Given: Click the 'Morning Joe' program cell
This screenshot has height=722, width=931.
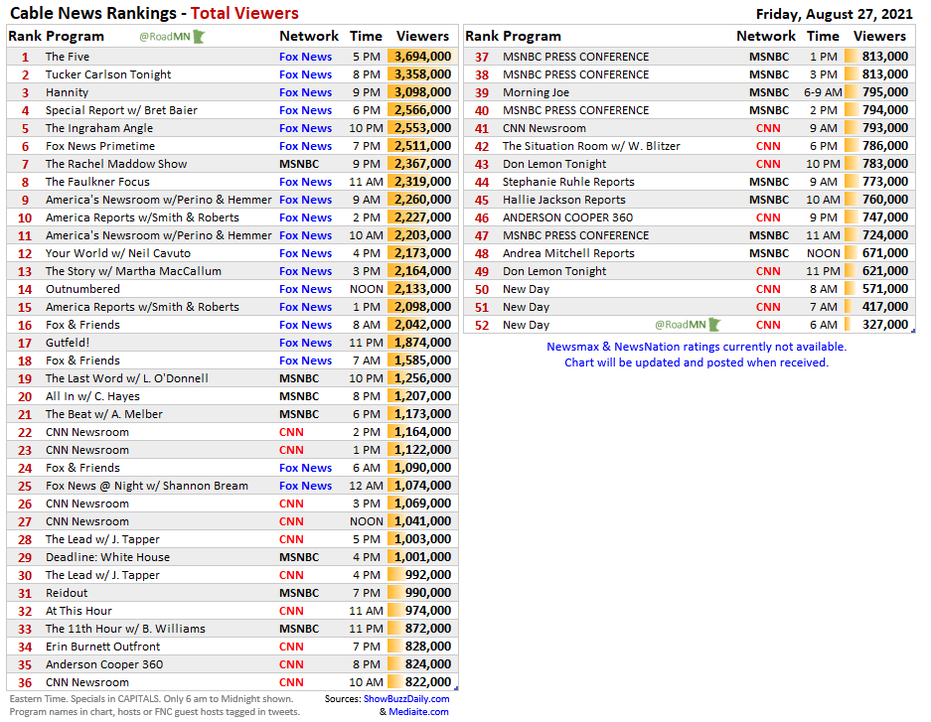Looking at the screenshot, I should [x=536, y=92].
